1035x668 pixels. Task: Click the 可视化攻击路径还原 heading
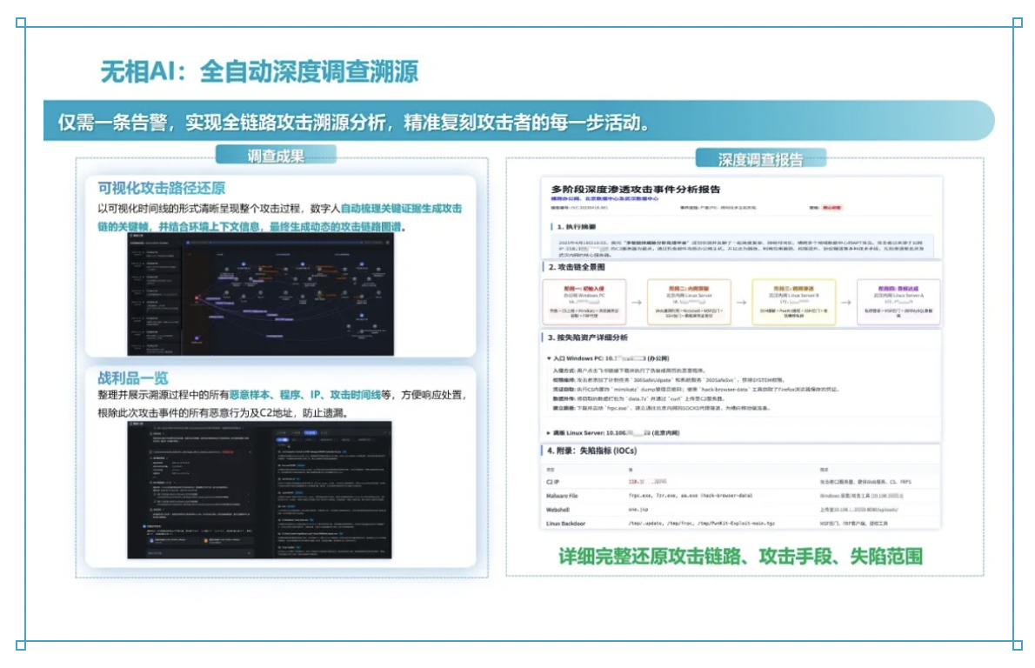point(161,188)
